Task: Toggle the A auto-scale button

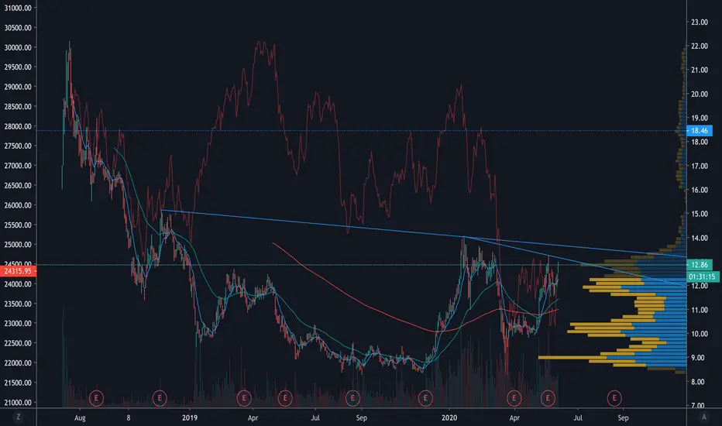Action: 703,417
